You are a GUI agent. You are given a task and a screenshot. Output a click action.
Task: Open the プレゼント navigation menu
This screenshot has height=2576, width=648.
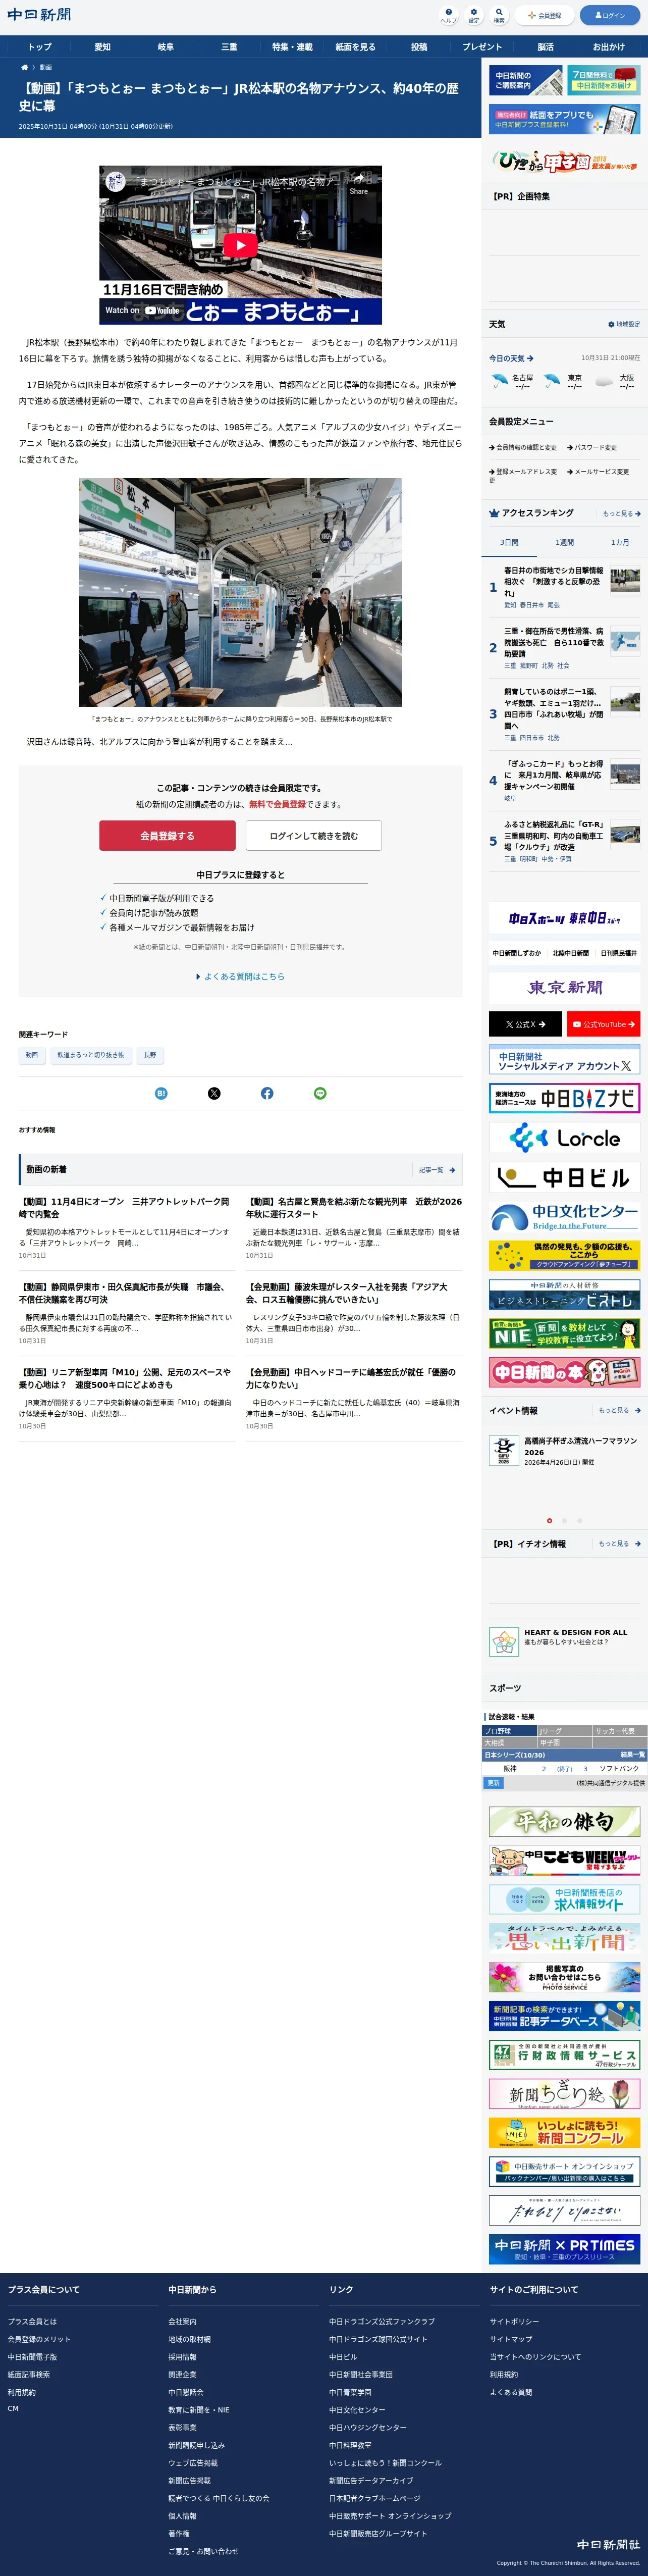pyautogui.click(x=482, y=47)
